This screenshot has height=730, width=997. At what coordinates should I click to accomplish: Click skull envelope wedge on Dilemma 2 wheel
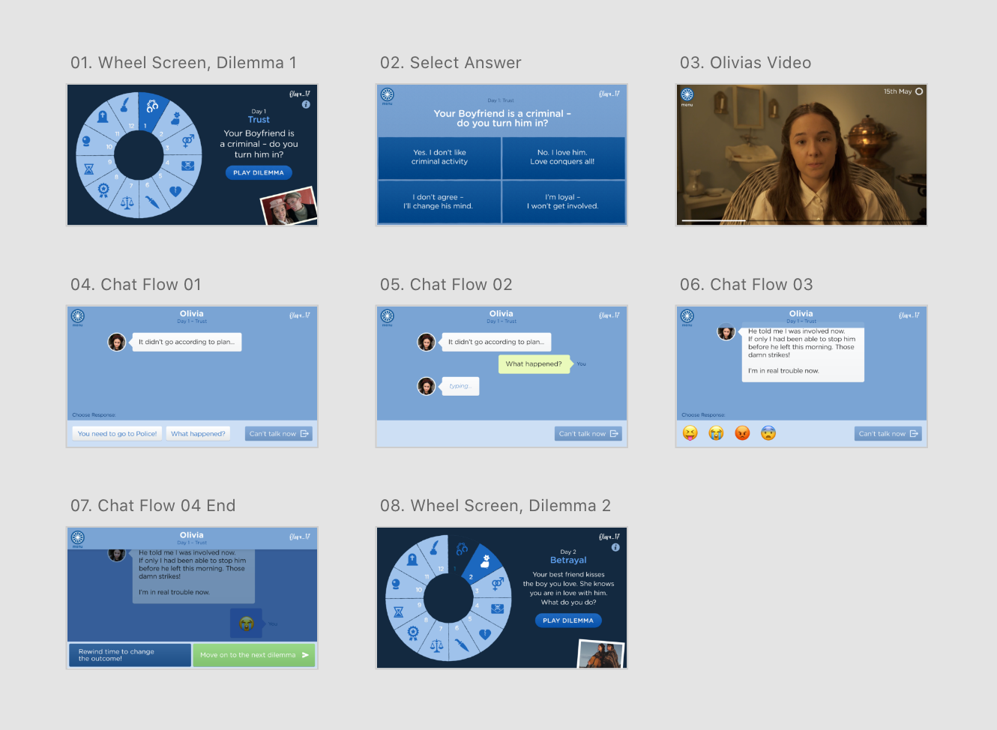tap(498, 609)
